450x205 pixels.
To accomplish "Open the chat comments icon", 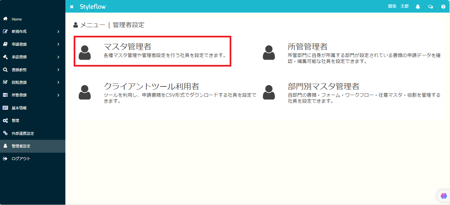I will (431, 7).
